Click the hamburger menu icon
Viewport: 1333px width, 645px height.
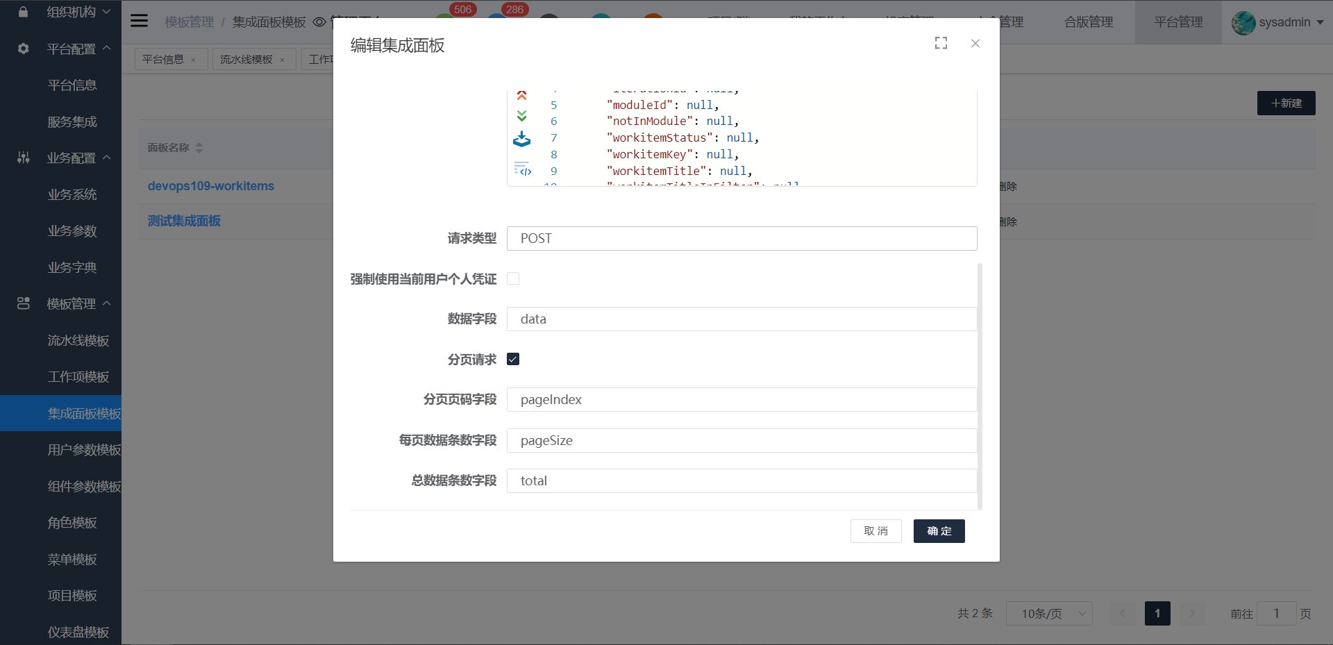[x=140, y=21]
